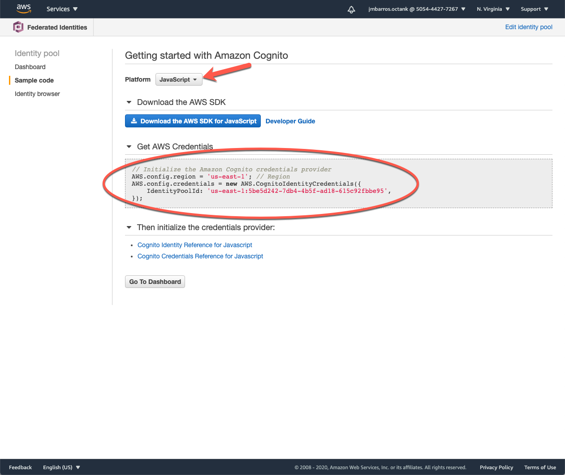Image resolution: width=565 pixels, height=475 pixels.
Task: Click the IdentityPoolId value in the code
Action: pos(298,191)
